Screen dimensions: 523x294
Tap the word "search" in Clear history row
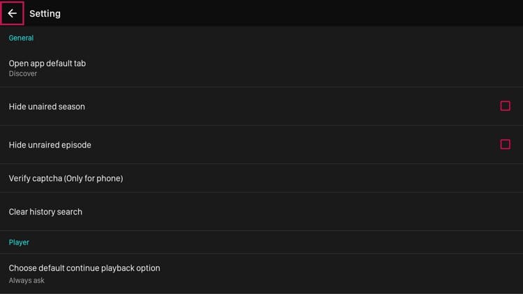[69, 212]
